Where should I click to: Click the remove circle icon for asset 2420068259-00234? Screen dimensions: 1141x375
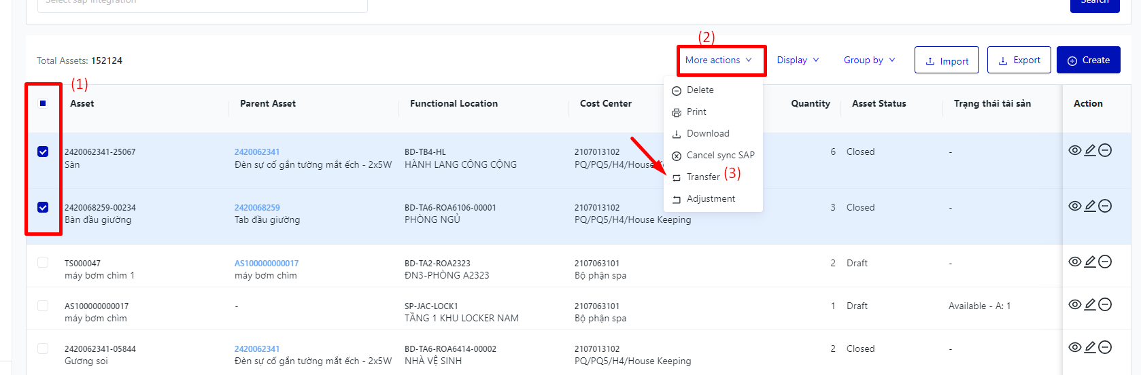coord(1105,206)
